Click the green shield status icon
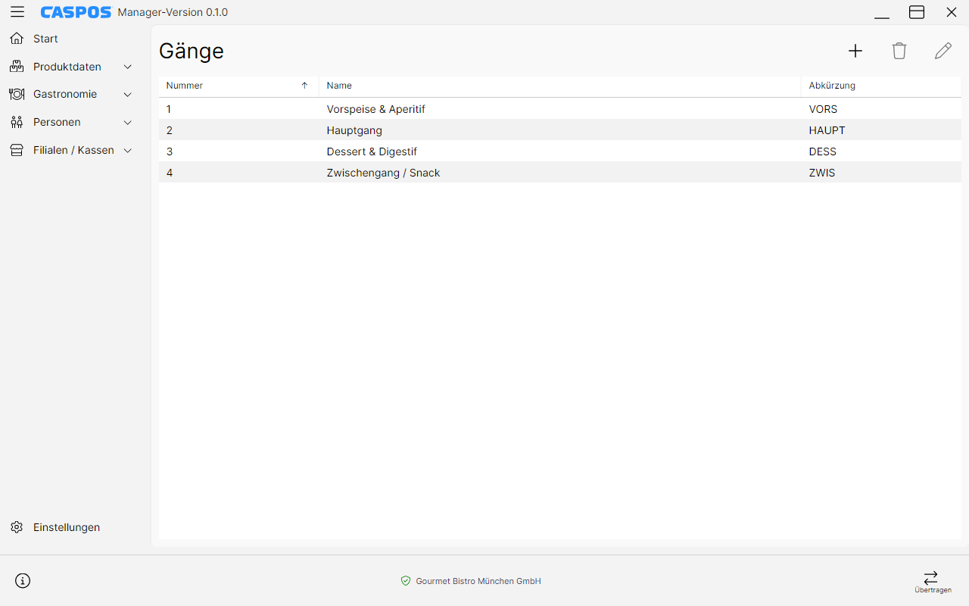This screenshot has height=606, width=969. click(406, 581)
